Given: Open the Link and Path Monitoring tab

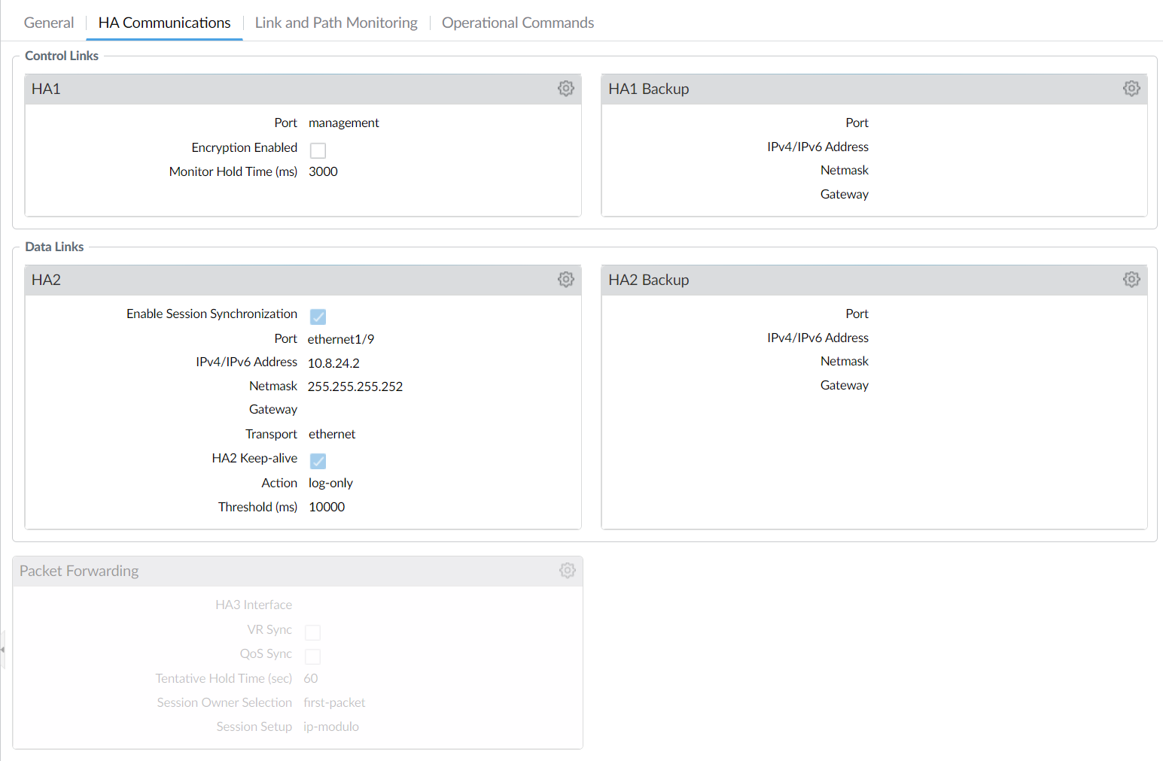Looking at the screenshot, I should point(336,23).
